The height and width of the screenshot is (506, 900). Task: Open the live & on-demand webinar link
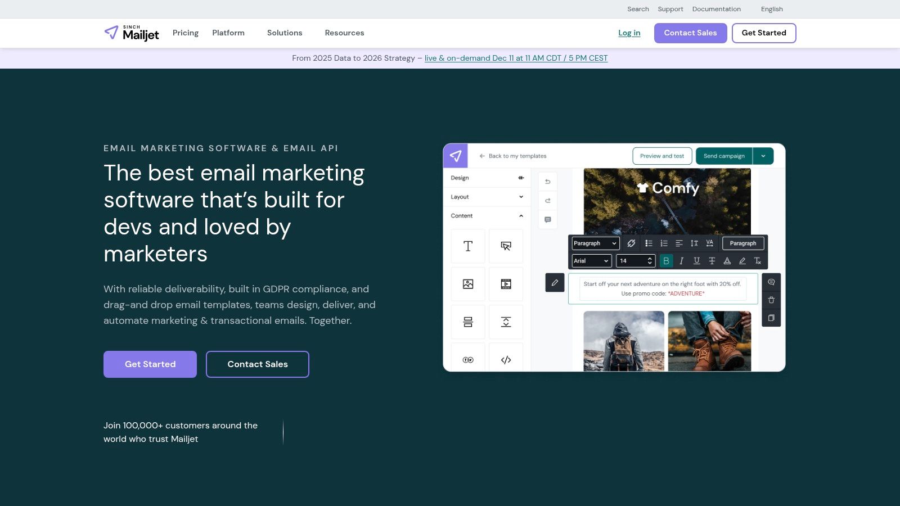[516, 58]
